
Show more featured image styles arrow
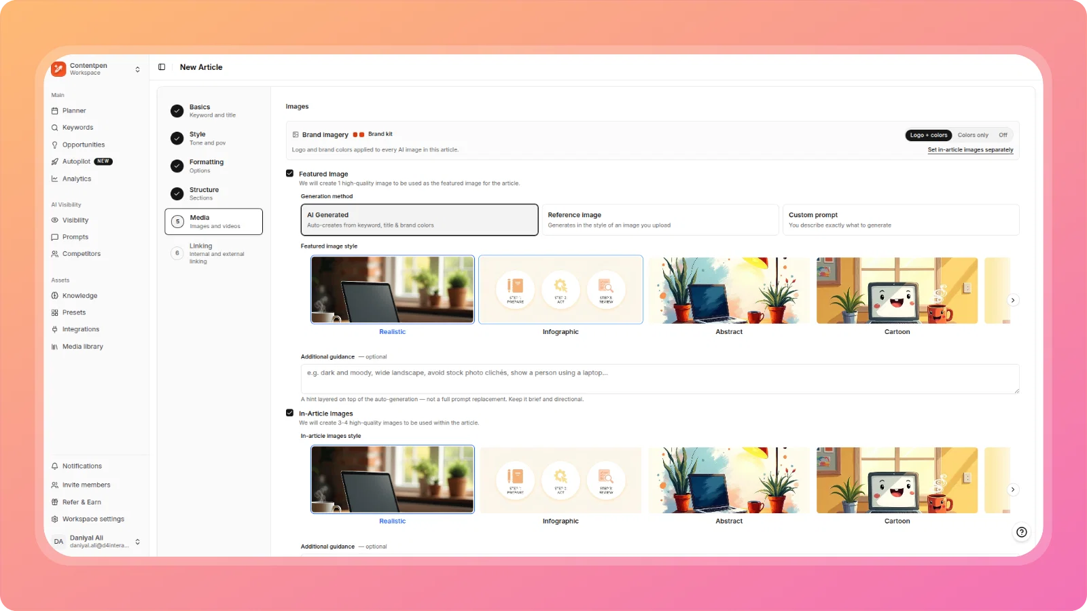click(x=1013, y=300)
